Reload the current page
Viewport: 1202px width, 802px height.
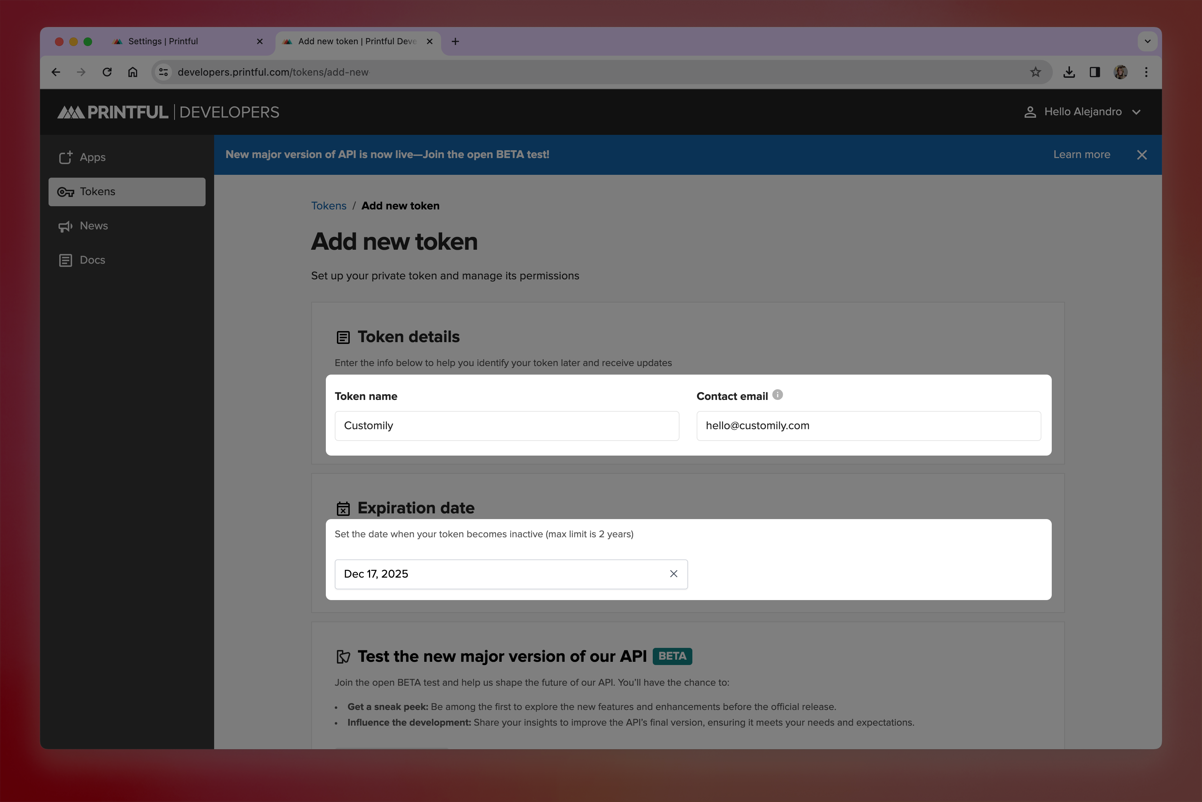point(107,72)
